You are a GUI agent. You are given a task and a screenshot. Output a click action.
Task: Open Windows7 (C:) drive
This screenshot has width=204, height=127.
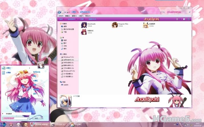pos(67,57)
